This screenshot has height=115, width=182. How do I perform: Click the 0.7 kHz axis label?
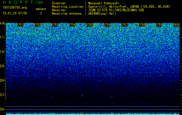coord(2,95)
